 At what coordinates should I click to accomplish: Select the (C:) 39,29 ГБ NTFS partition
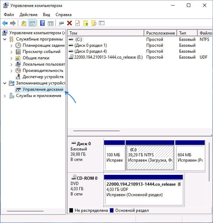point(150,158)
